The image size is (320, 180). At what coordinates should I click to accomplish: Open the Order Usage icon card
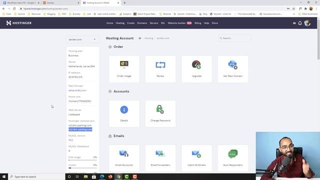pyautogui.click(x=124, y=69)
